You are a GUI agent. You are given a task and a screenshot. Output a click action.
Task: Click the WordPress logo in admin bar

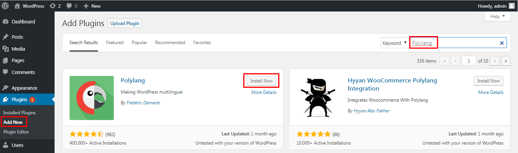point(5,6)
